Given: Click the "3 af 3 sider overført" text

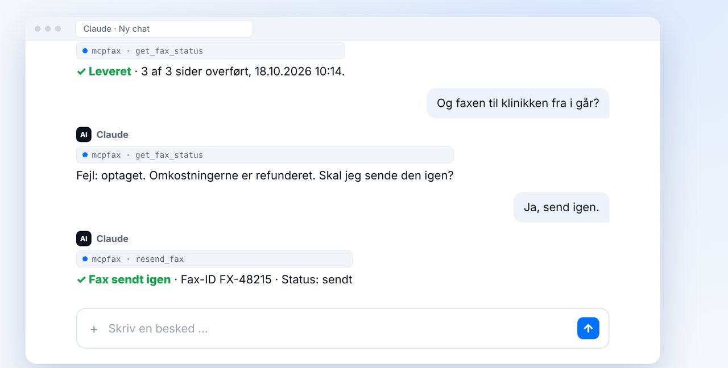Looking at the screenshot, I should pyautogui.click(x=196, y=72).
